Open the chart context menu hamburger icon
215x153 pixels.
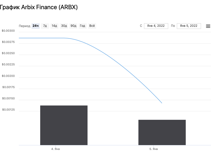(x=208, y=26)
